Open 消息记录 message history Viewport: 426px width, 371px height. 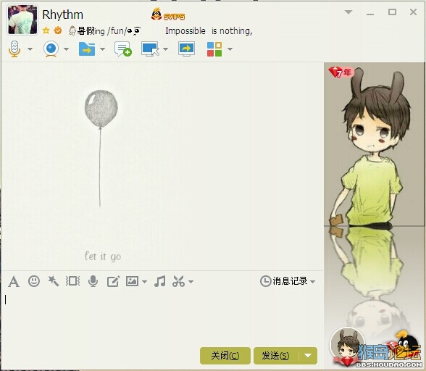click(x=284, y=281)
